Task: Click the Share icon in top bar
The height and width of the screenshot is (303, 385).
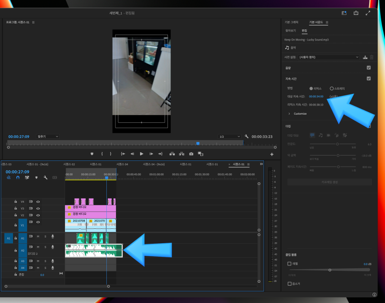Action: pos(356,13)
